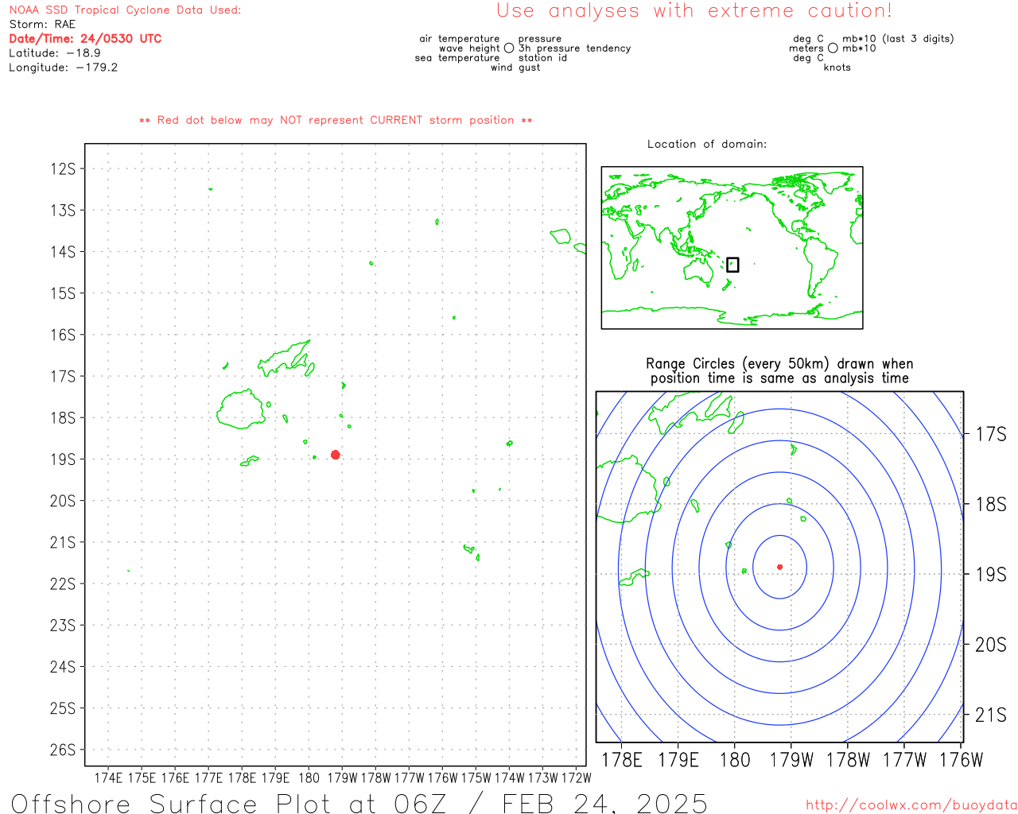Click the station circle in right units legend
This screenshot has height=814, width=1018.
(833, 48)
